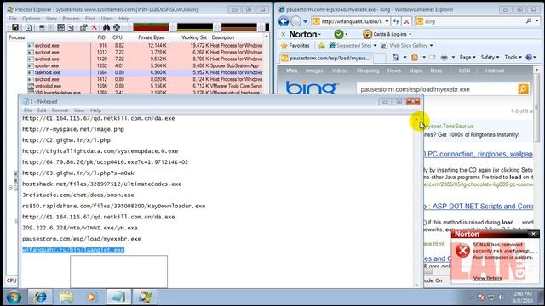This screenshot has height=306, width=545.
Task: Open the Recent Pages dropdown next to Forward button
Action: point(305,21)
